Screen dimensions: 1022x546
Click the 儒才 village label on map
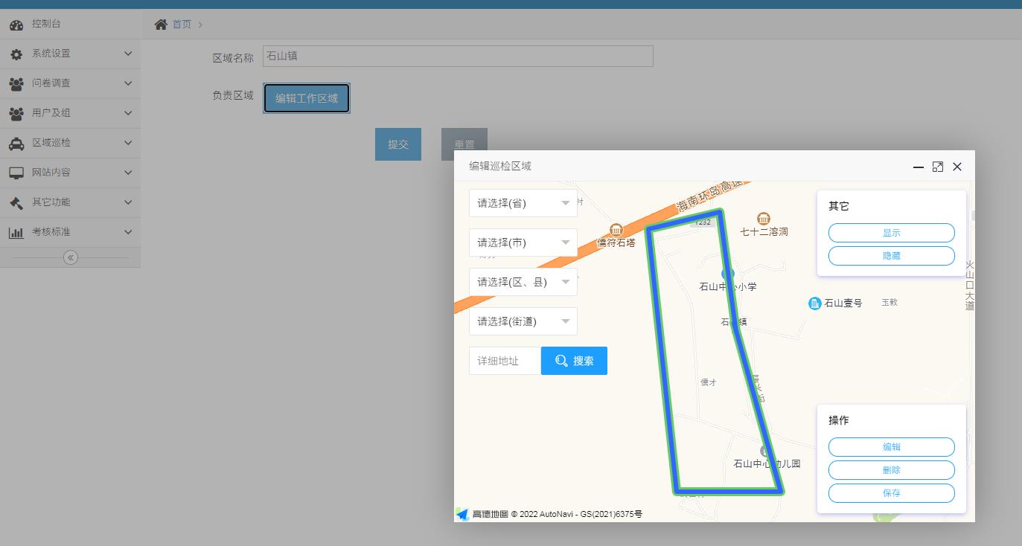pyautogui.click(x=708, y=382)
